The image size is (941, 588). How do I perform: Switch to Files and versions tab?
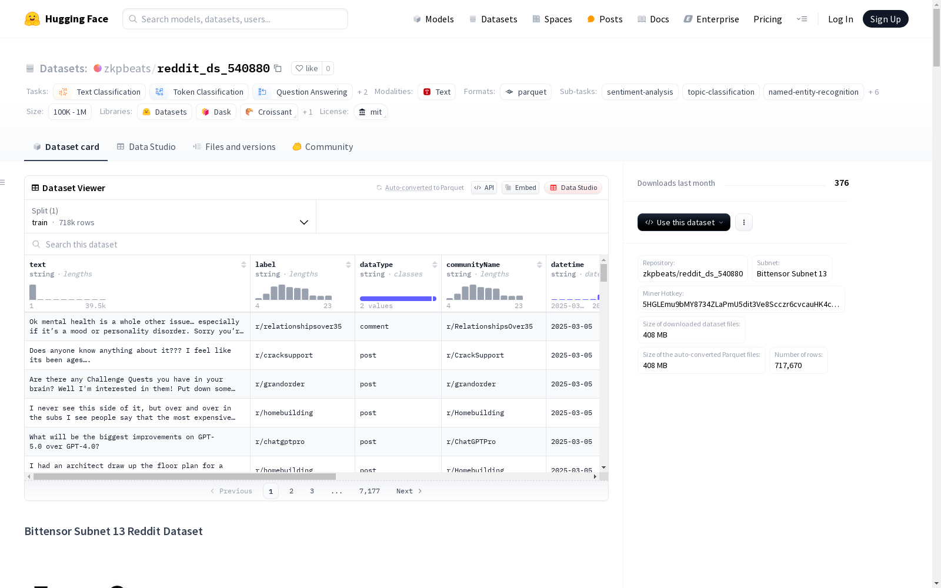(234, 147)
